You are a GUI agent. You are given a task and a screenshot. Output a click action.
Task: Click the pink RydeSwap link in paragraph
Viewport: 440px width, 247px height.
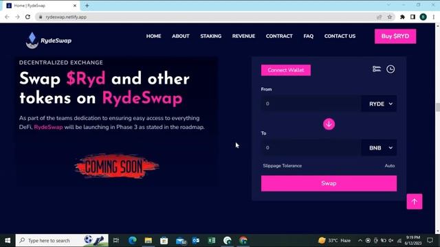[48, 127]
